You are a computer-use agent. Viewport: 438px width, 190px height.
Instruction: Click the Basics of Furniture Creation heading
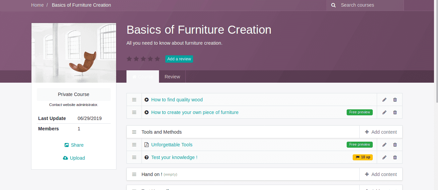199,30
